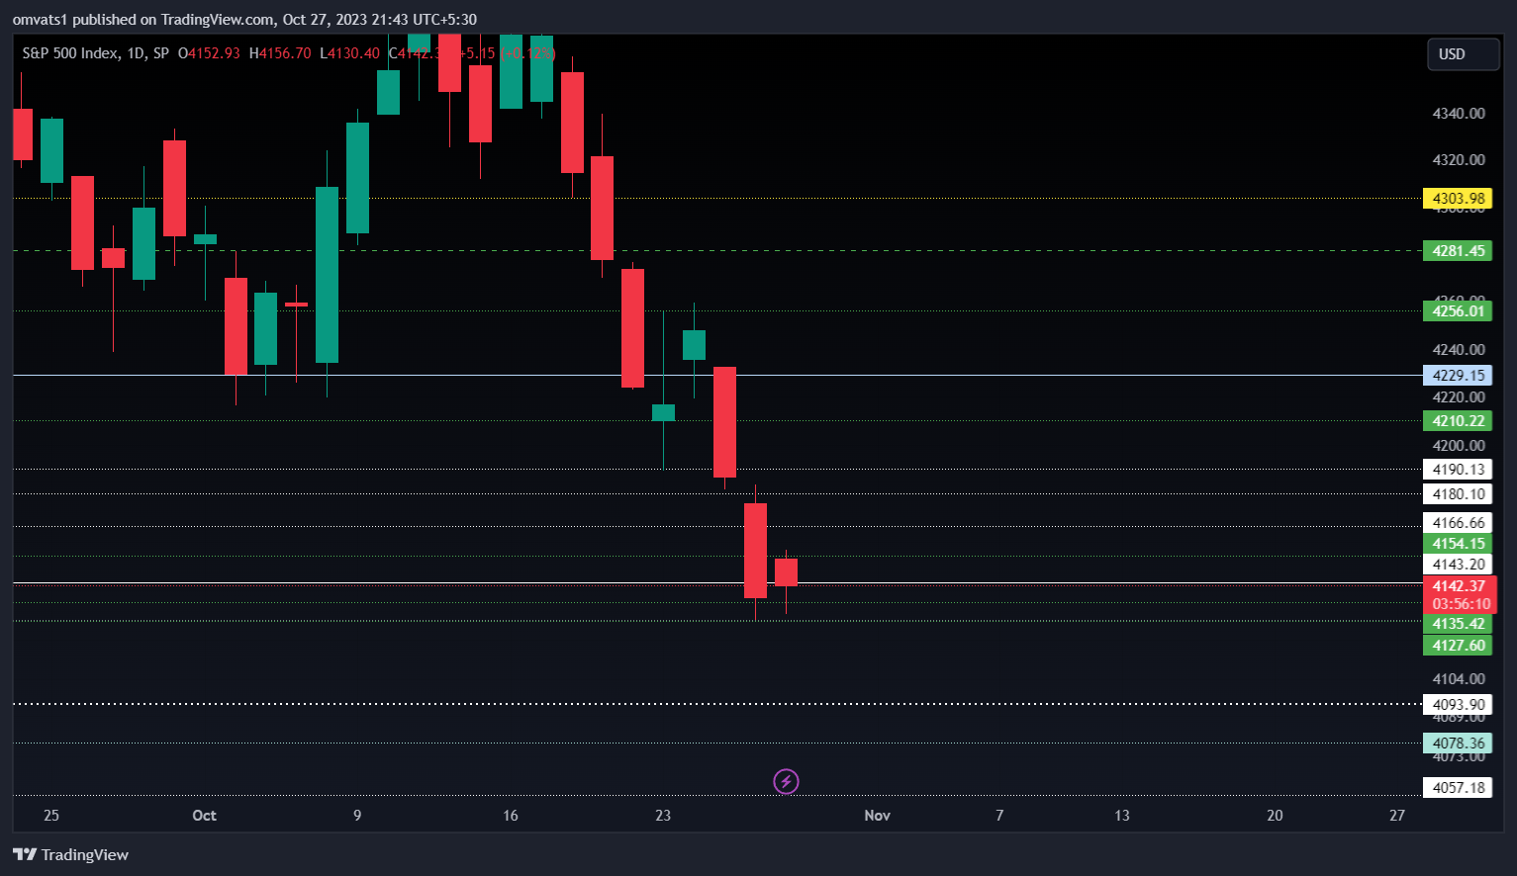Viewport: 1517px width, 876px height.
Task: Select the S&P 500 Index, 1D, SP title
Action: 96,53
